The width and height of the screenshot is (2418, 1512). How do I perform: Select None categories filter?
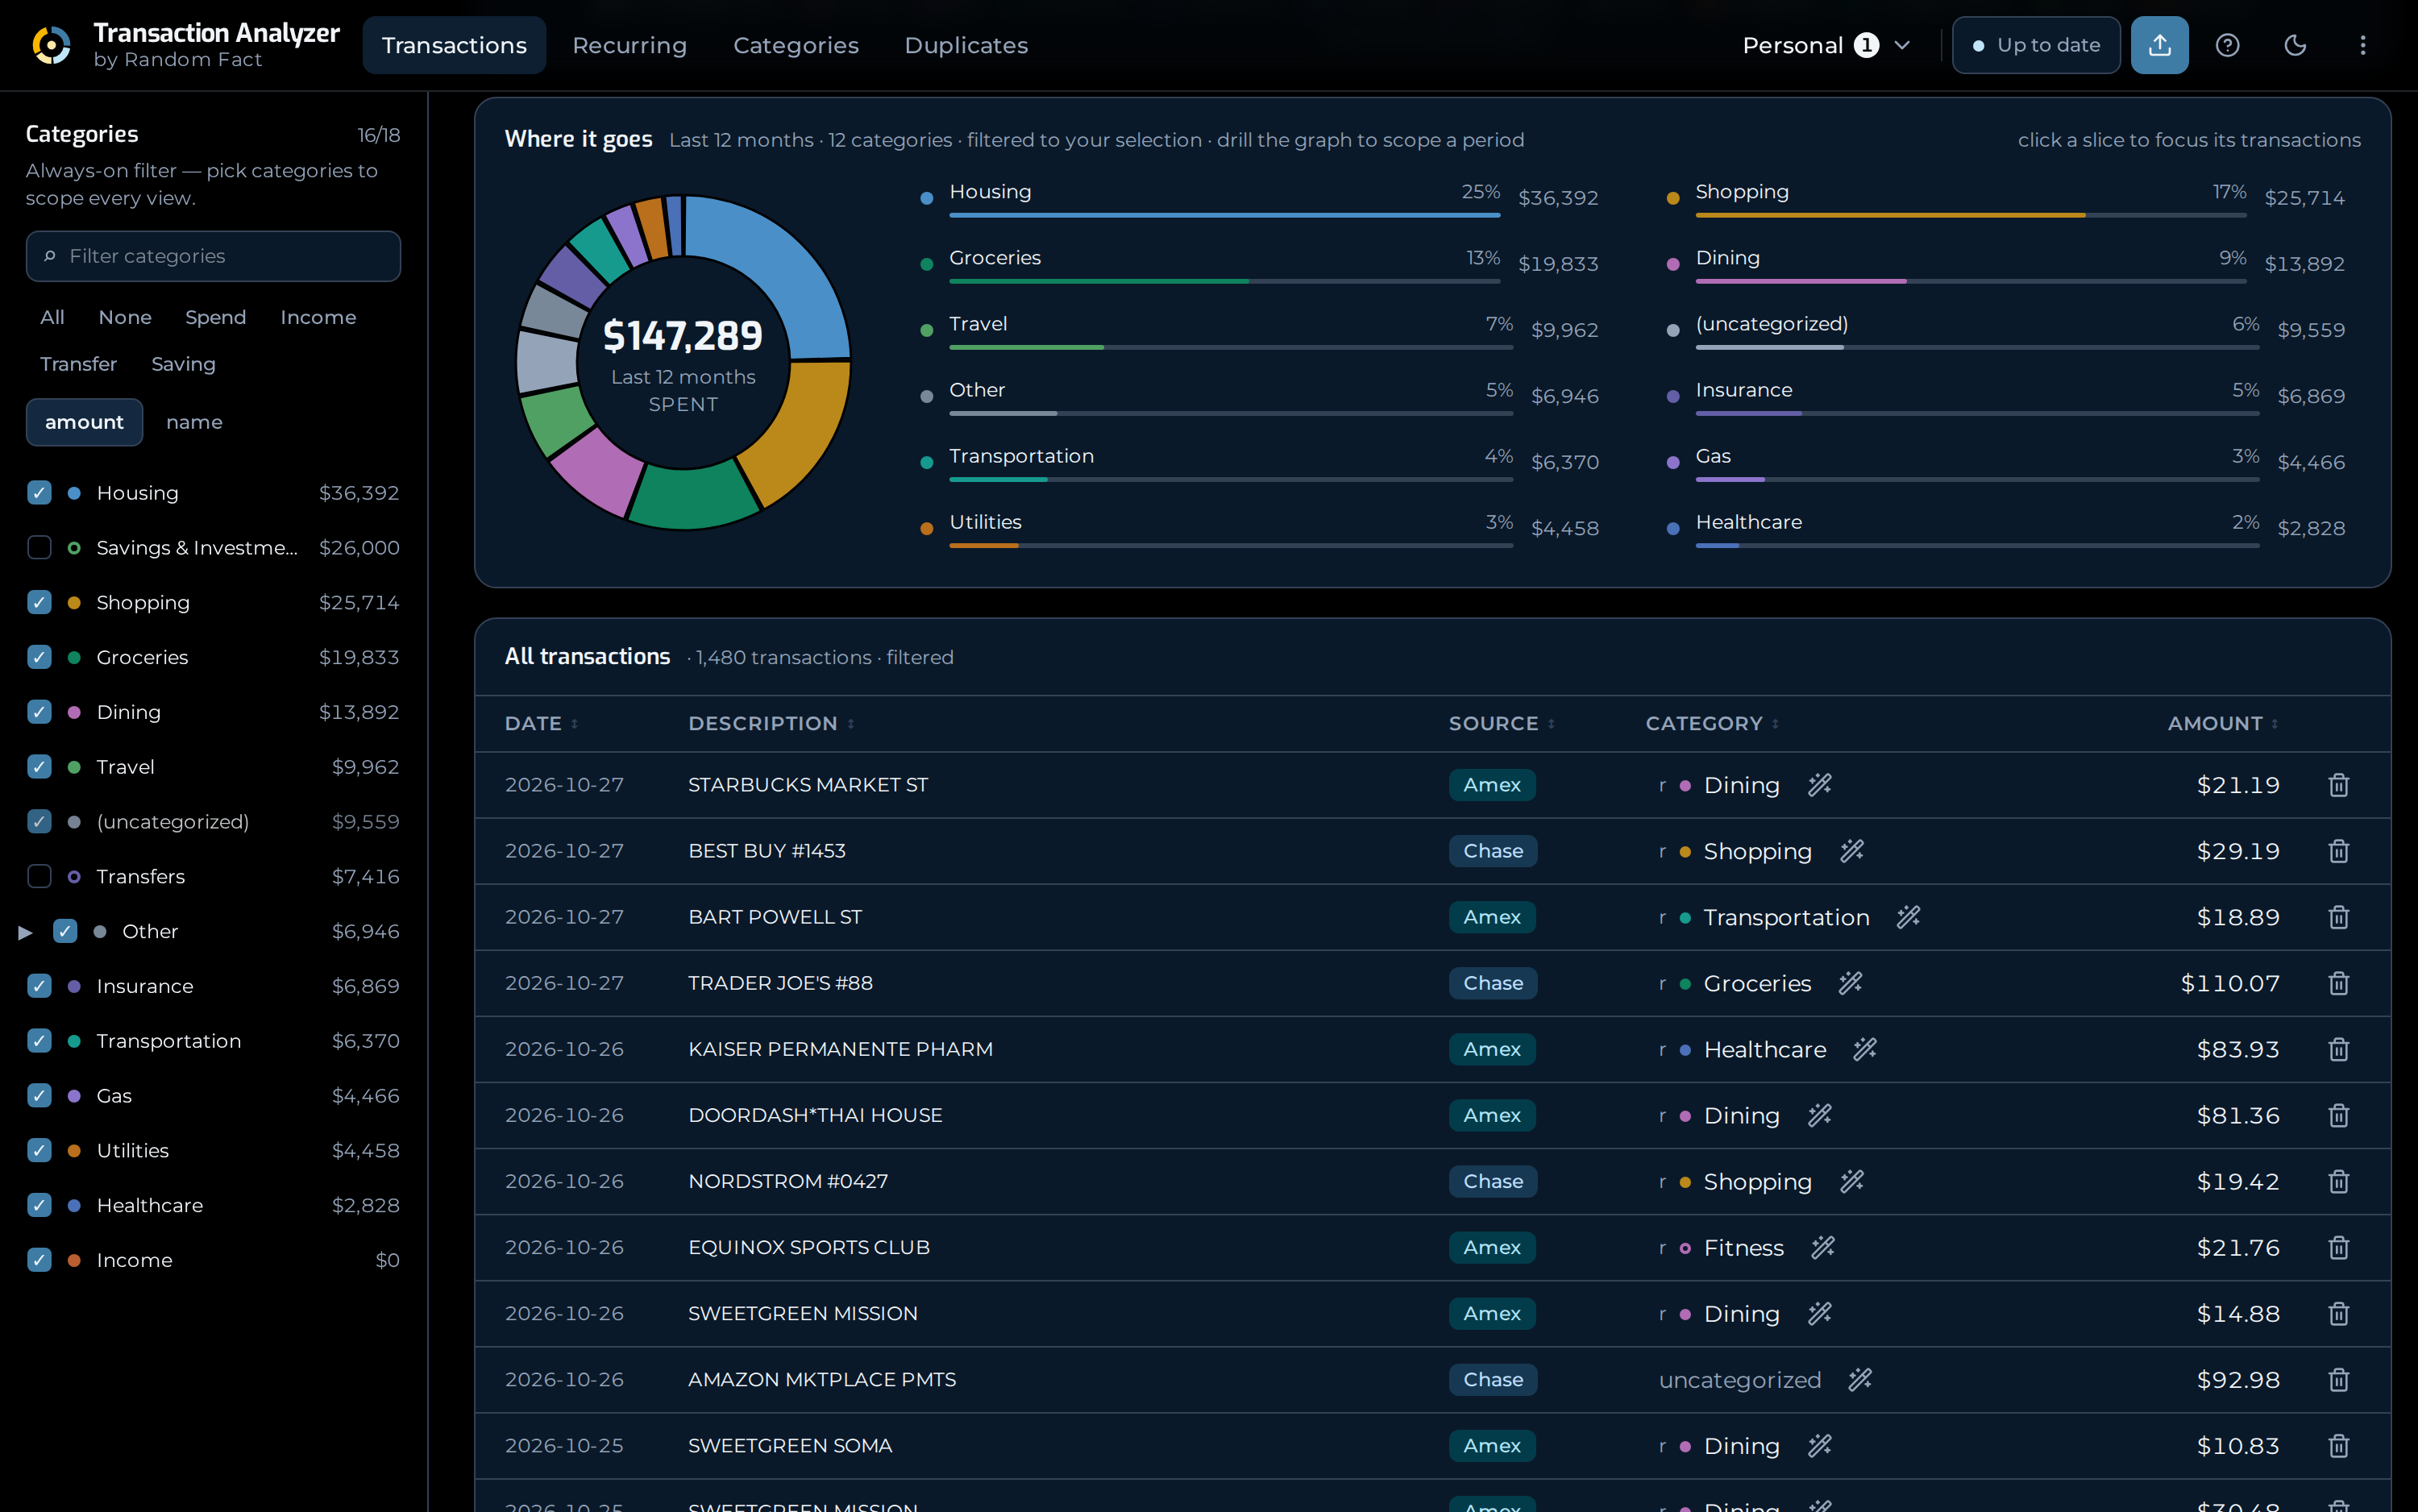125,317
